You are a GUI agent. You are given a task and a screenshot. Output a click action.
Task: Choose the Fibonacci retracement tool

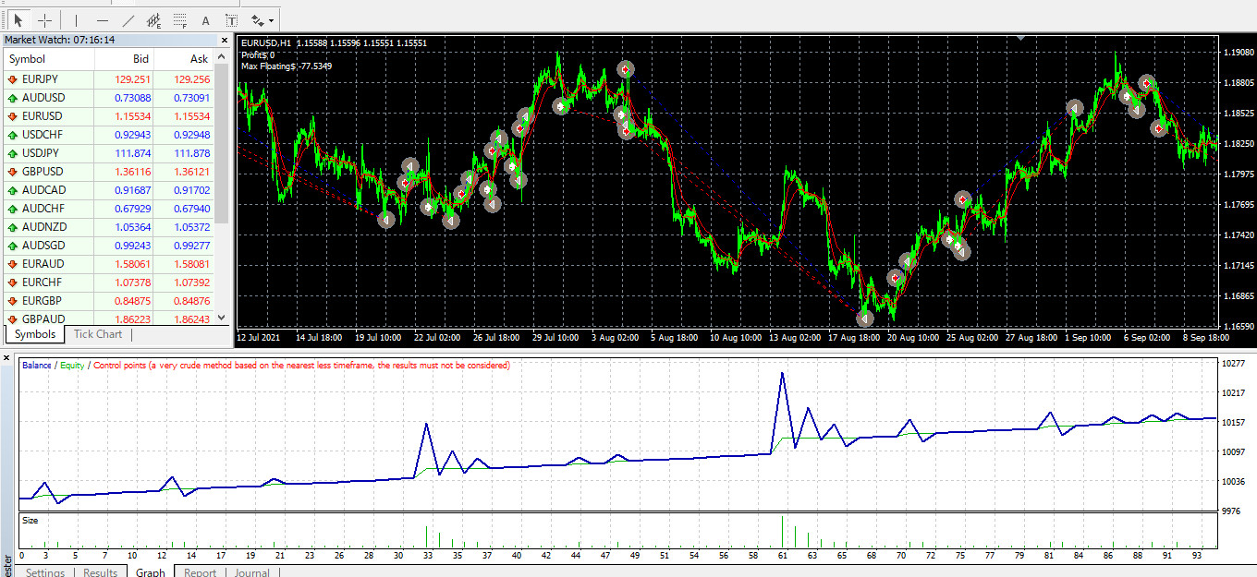[179, 19]
